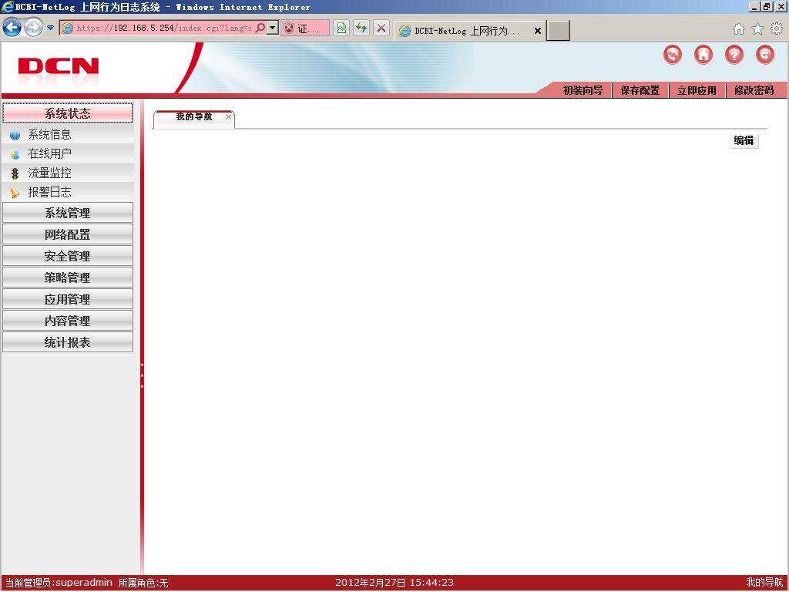
Task: Open the recent pages dropdown arrow
Action: pos(50,28)
